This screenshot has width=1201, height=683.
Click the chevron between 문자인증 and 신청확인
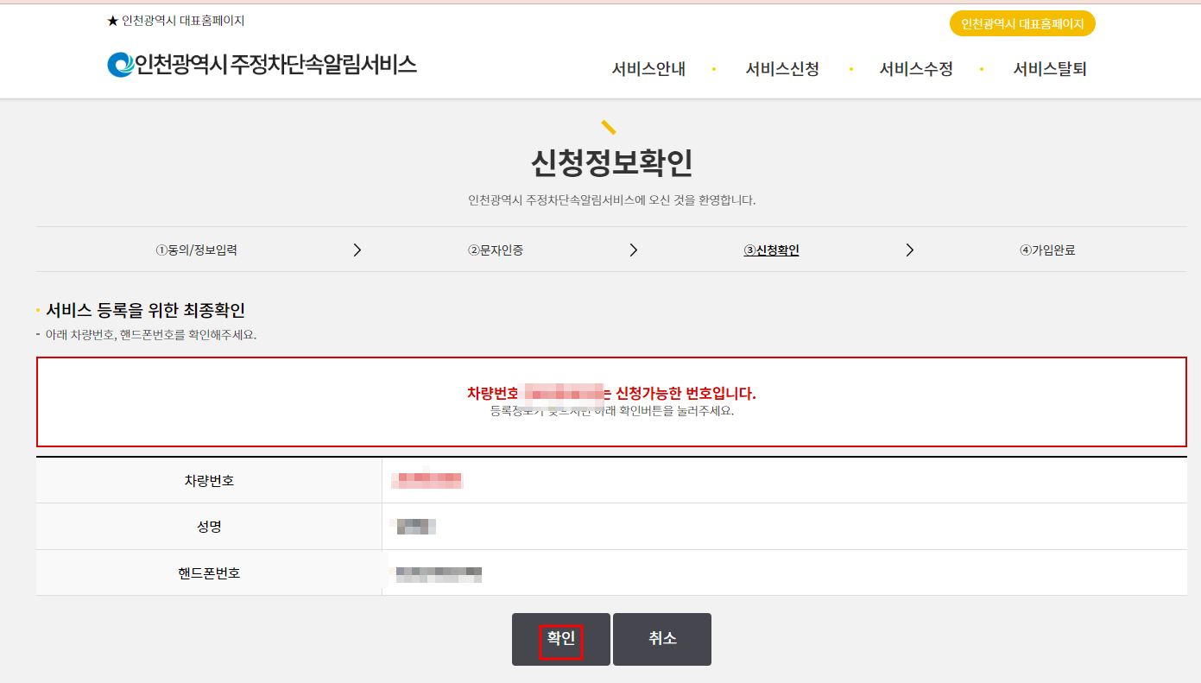[x=634, y=250]
